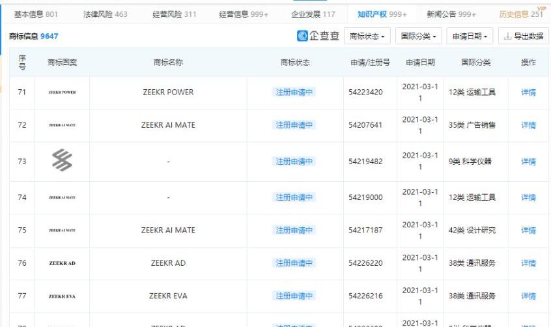This screenshot has height=327, width=551.
Task: Open 详情 for ZEEKR POWER row 71
Action: pyautogui.click(x=528, y=92)
